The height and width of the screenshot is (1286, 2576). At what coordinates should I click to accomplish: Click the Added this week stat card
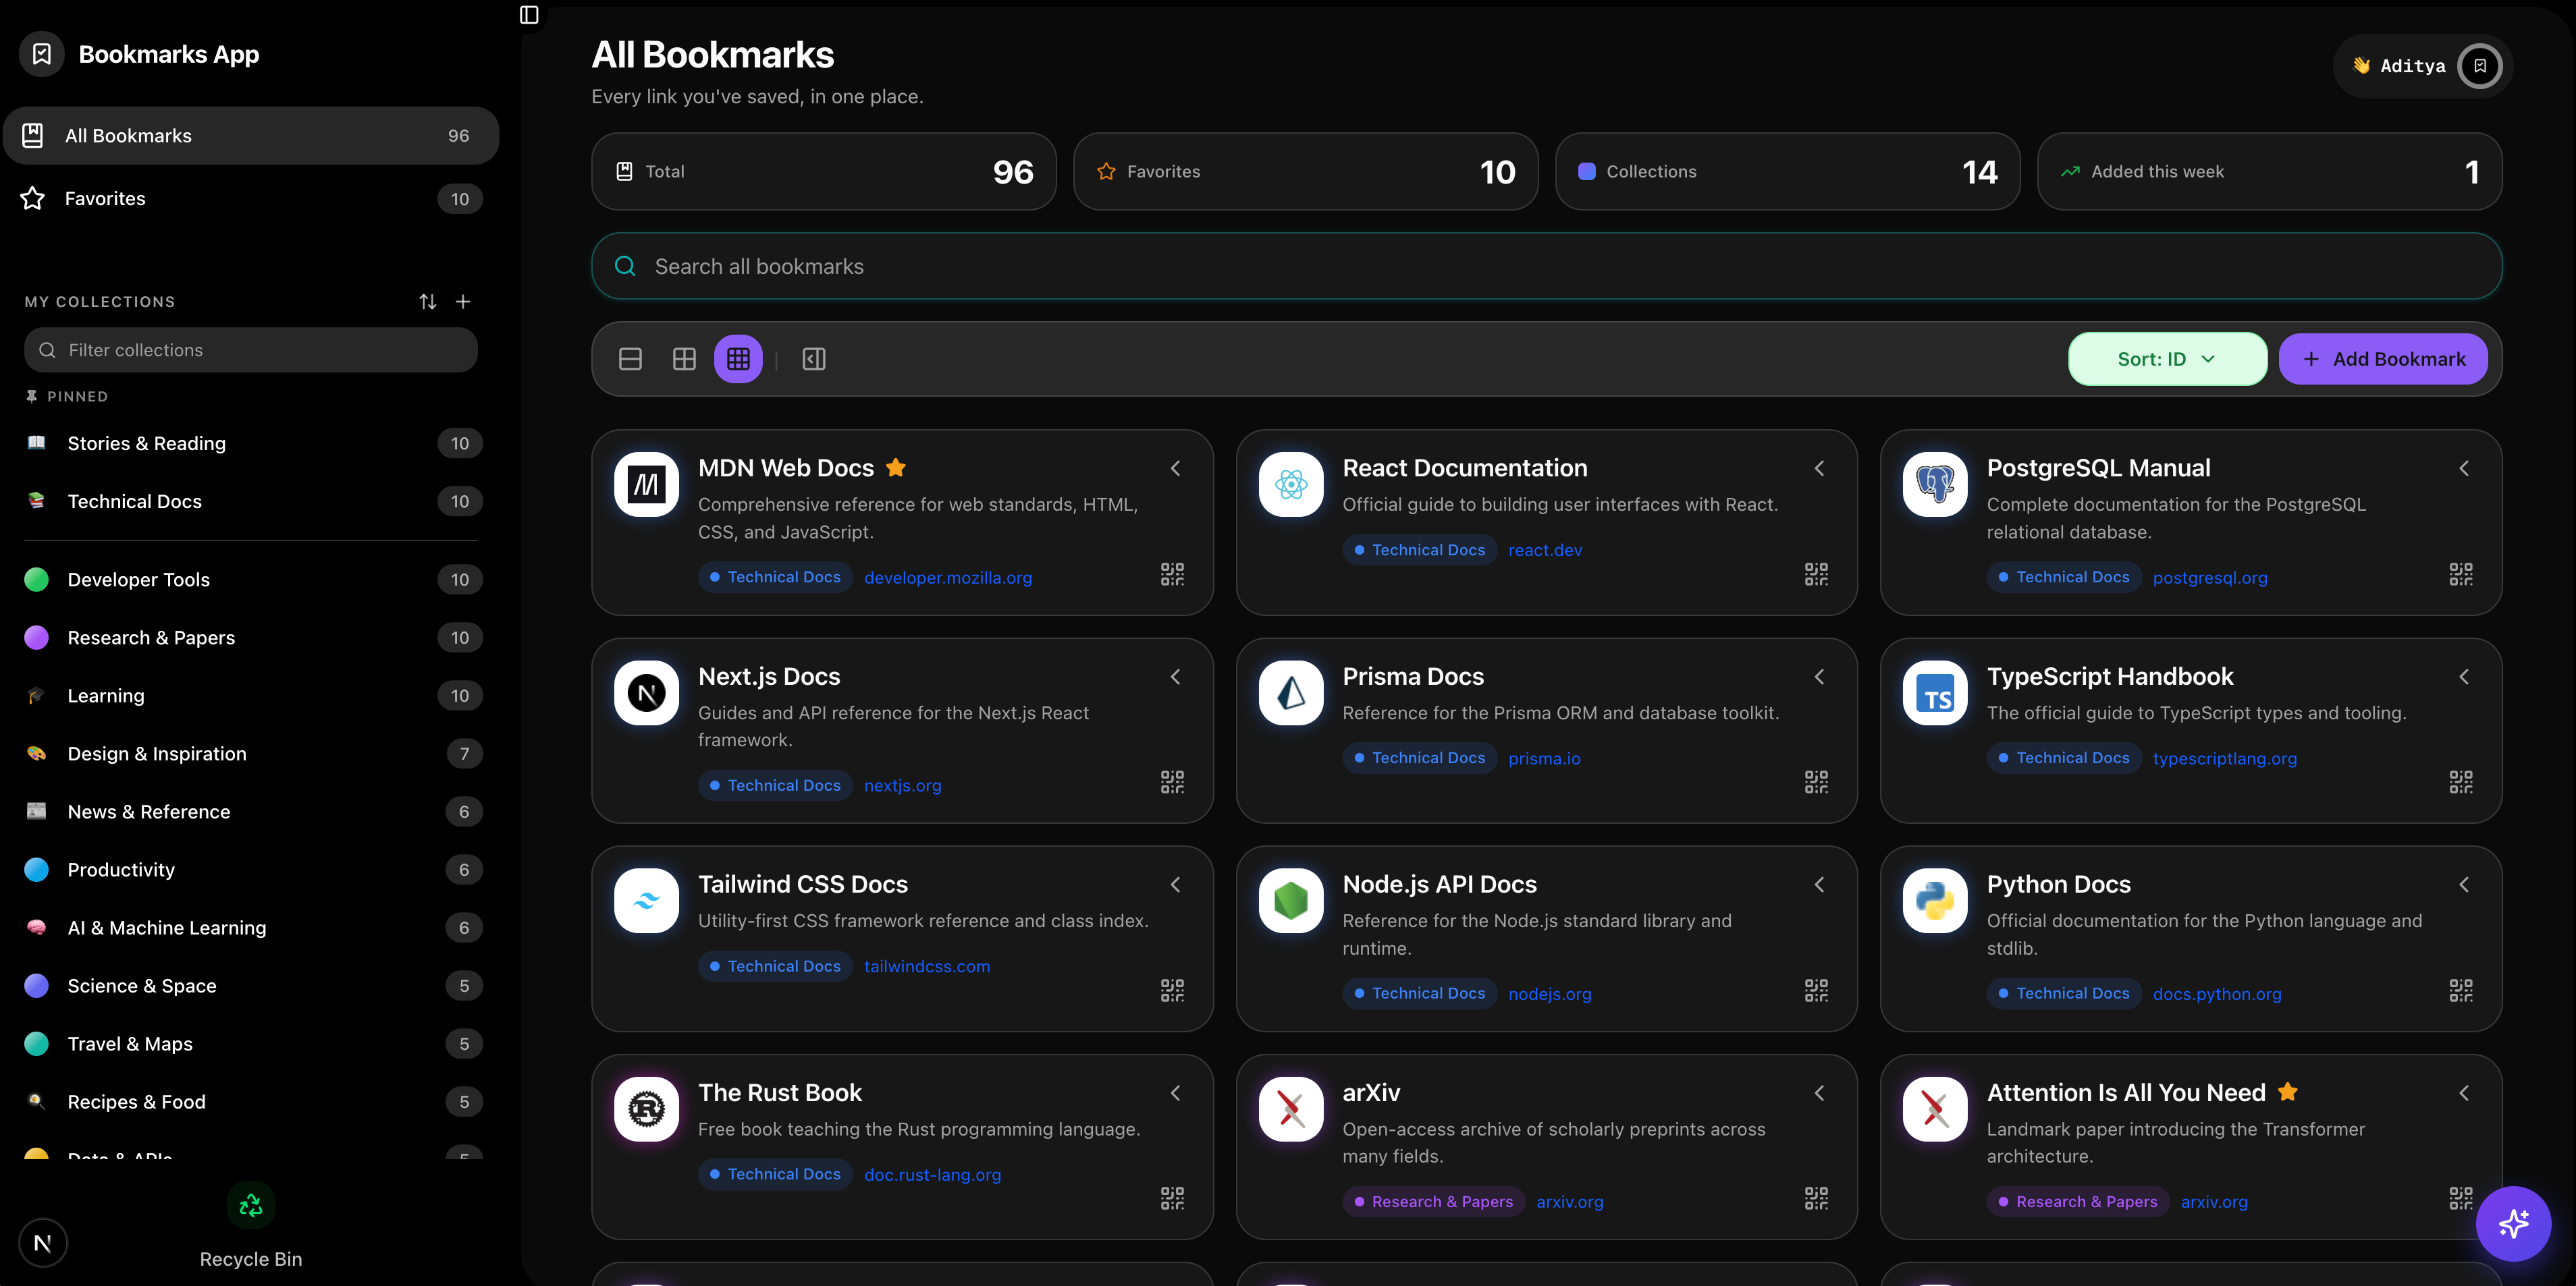coord(2269,171)
